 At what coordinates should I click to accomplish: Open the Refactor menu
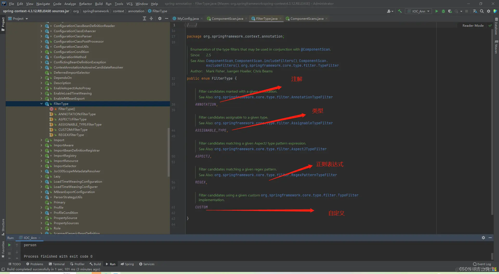tap(86, 4)
